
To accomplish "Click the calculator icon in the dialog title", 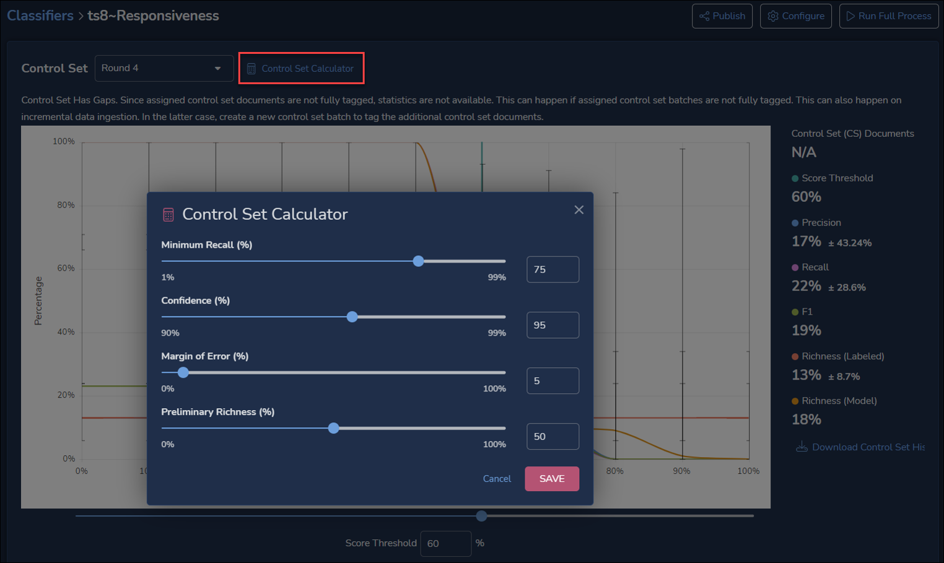I will [168, 215].
